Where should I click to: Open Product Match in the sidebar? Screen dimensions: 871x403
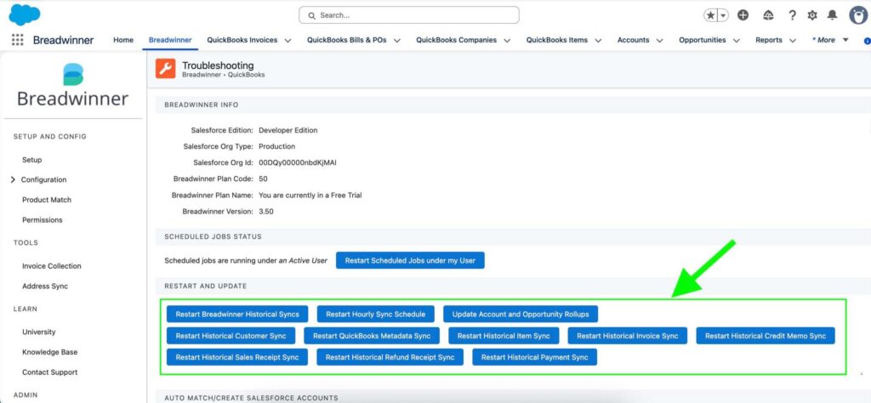point(47,200)
